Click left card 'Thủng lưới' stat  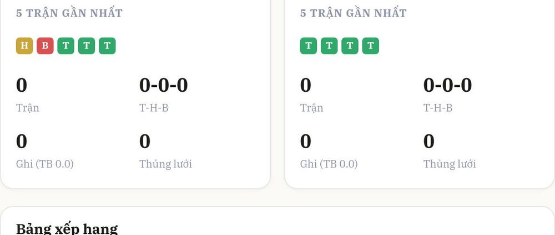pos(165,152)
